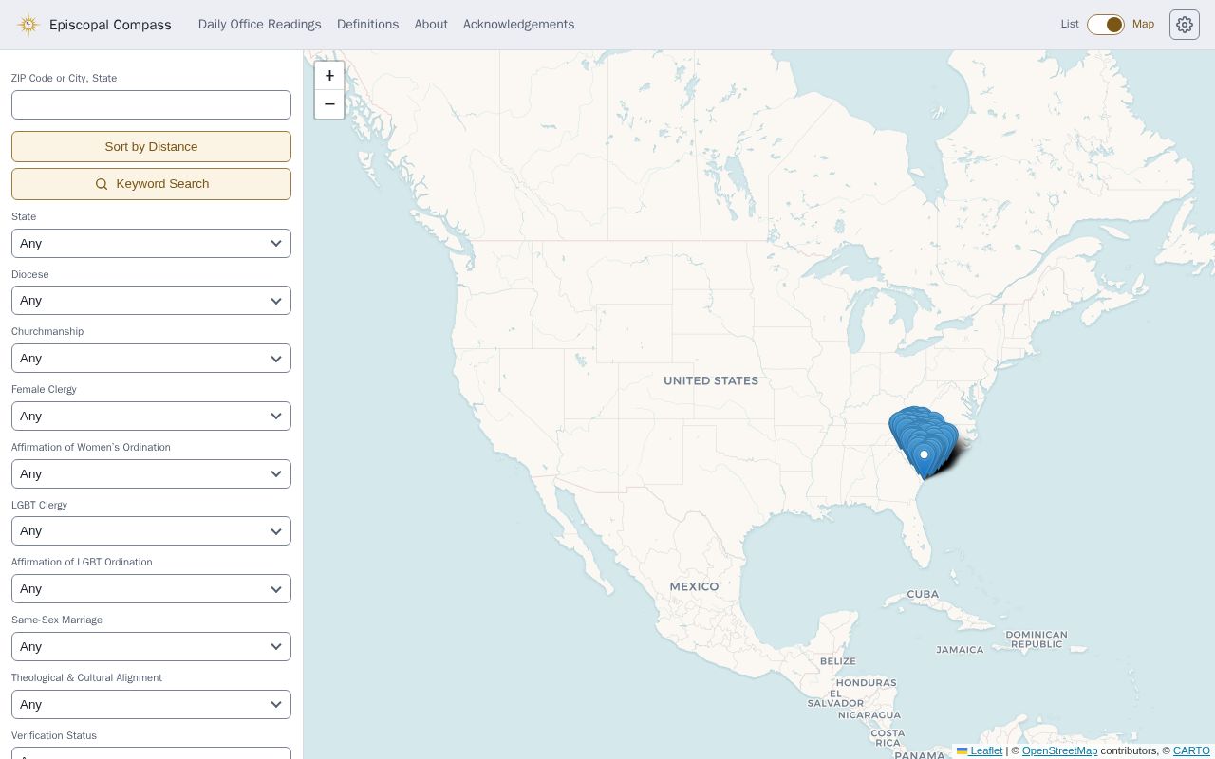
Task: Open the Acknowledgements page
Action: [x=518, y=25]
